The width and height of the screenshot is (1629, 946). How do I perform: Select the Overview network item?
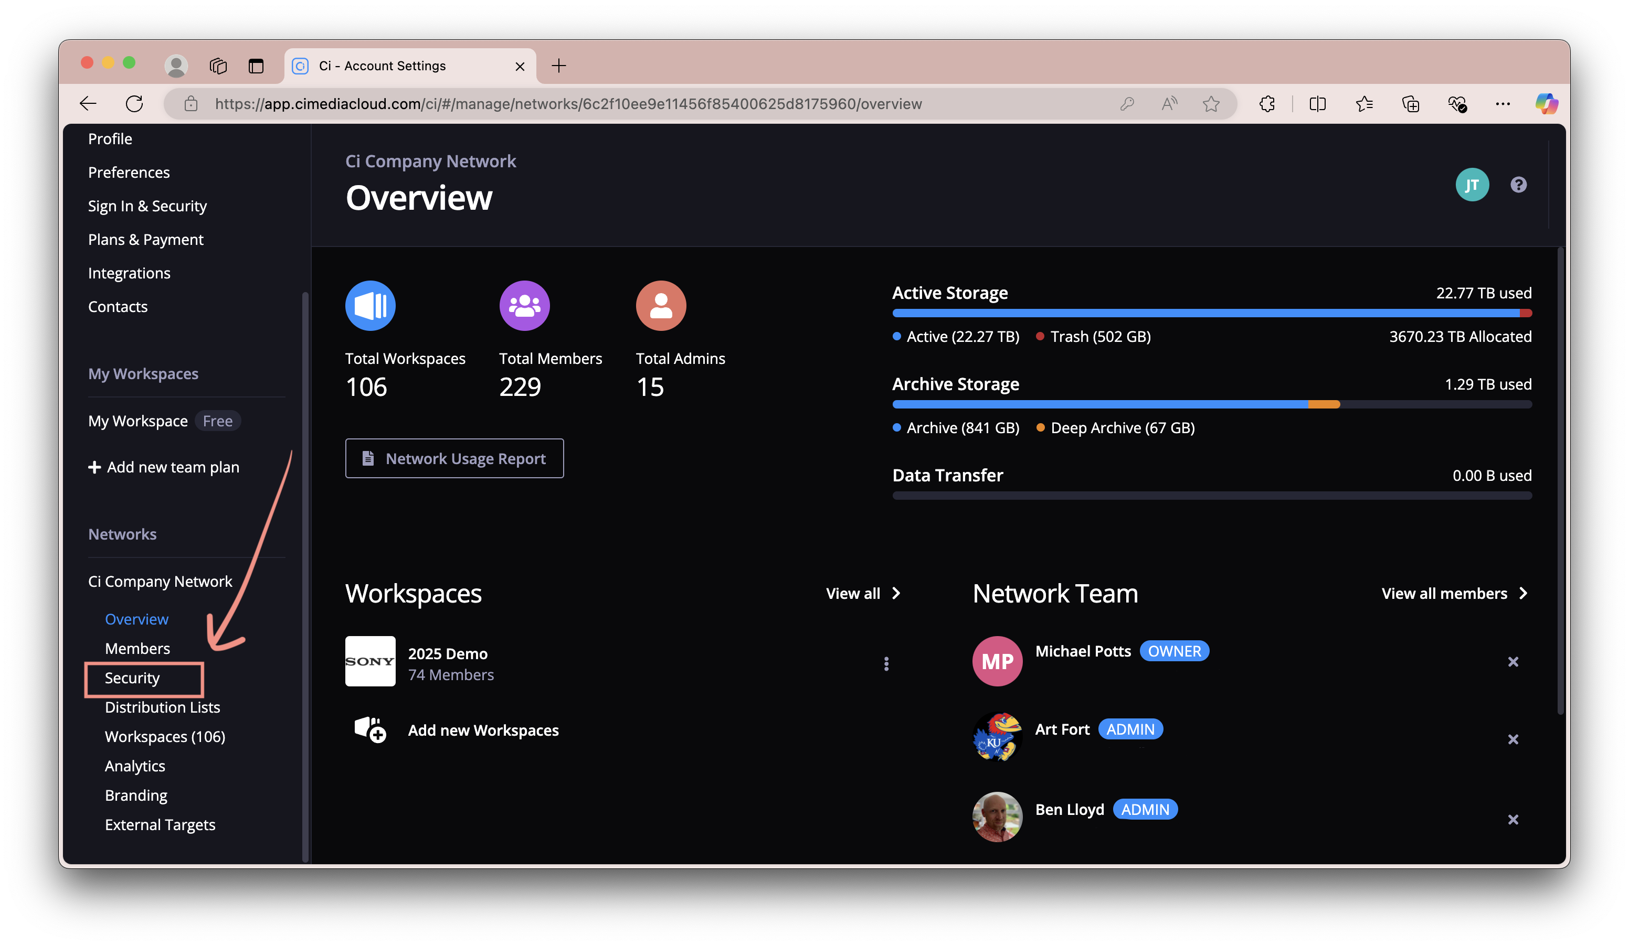point(136,619)
